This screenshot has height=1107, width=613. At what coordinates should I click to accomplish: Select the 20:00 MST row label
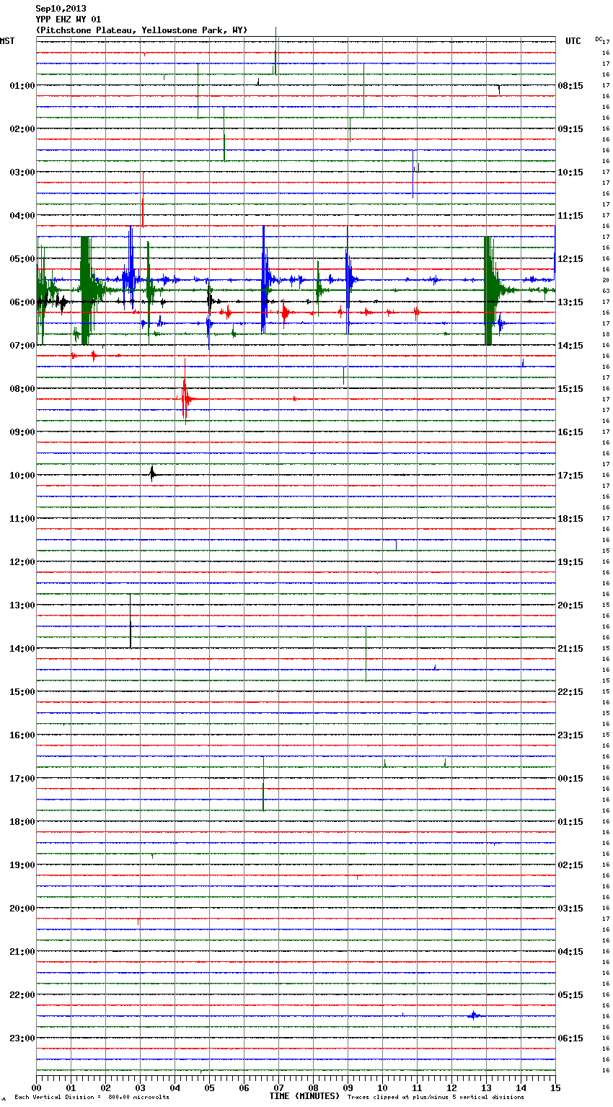pyautogui.click(x=22, y=908)
